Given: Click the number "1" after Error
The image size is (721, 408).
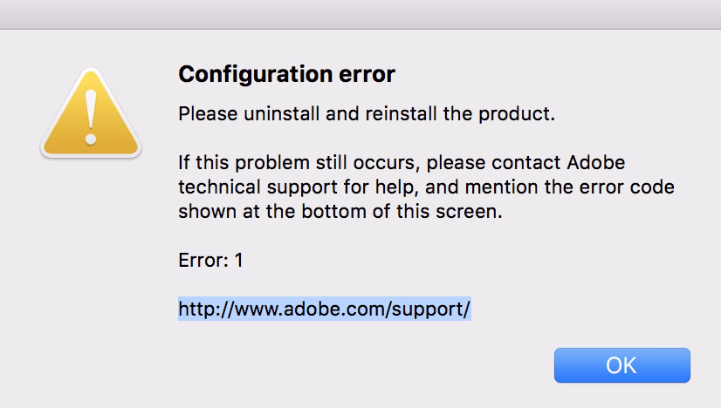Looking at the screenshot, I should click(238, 260).
